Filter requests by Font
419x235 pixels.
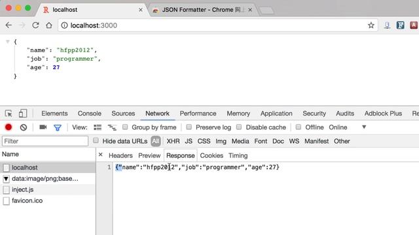261,141
